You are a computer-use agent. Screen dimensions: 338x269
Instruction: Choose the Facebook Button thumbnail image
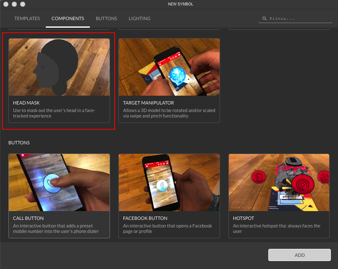coord(169,183)
